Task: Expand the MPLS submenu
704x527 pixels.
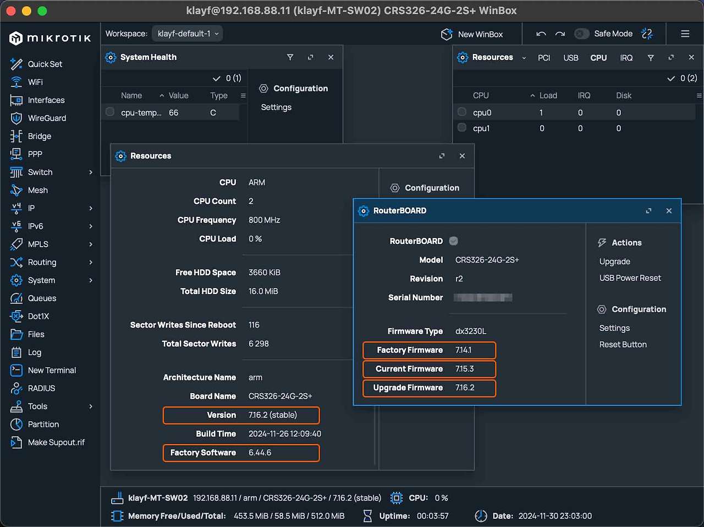Action: click(x=91, y=245)
